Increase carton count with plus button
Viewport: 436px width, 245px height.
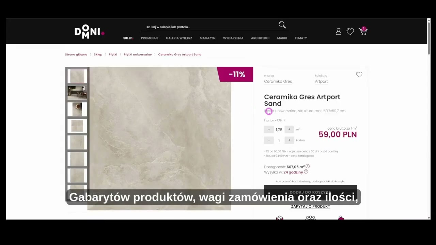(x=289, y=140)
